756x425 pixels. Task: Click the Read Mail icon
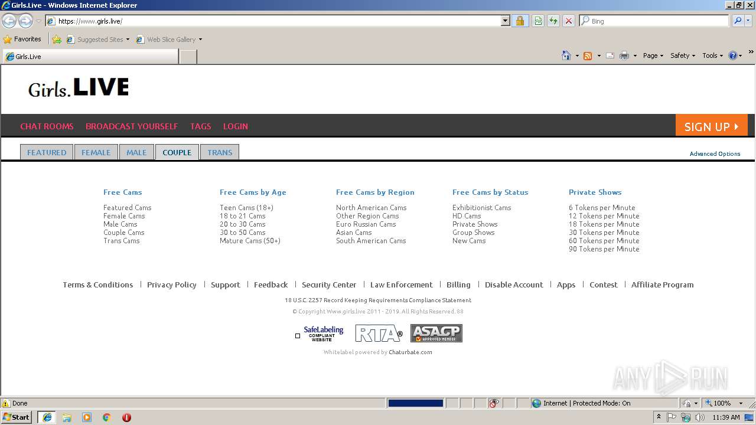[610, 55]
